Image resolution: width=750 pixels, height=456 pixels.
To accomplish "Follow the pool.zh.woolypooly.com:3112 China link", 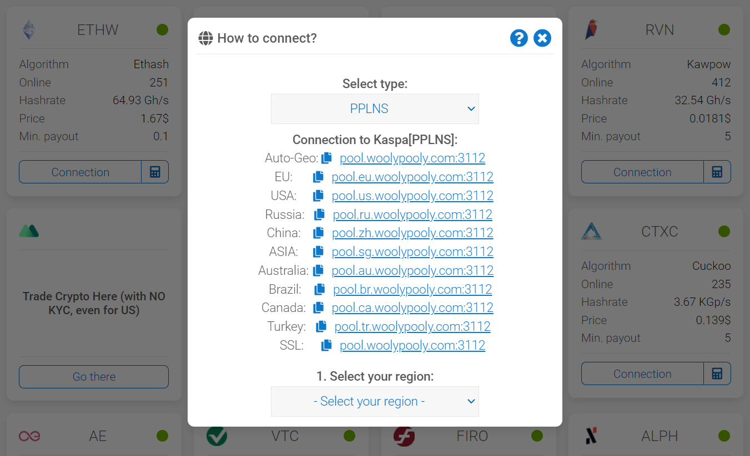I will (412, 233).
